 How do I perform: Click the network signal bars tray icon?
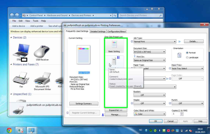[x=186, y=131]
